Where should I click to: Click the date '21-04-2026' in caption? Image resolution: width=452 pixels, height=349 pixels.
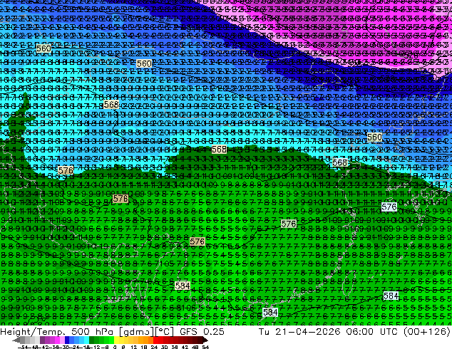[307, 332]
